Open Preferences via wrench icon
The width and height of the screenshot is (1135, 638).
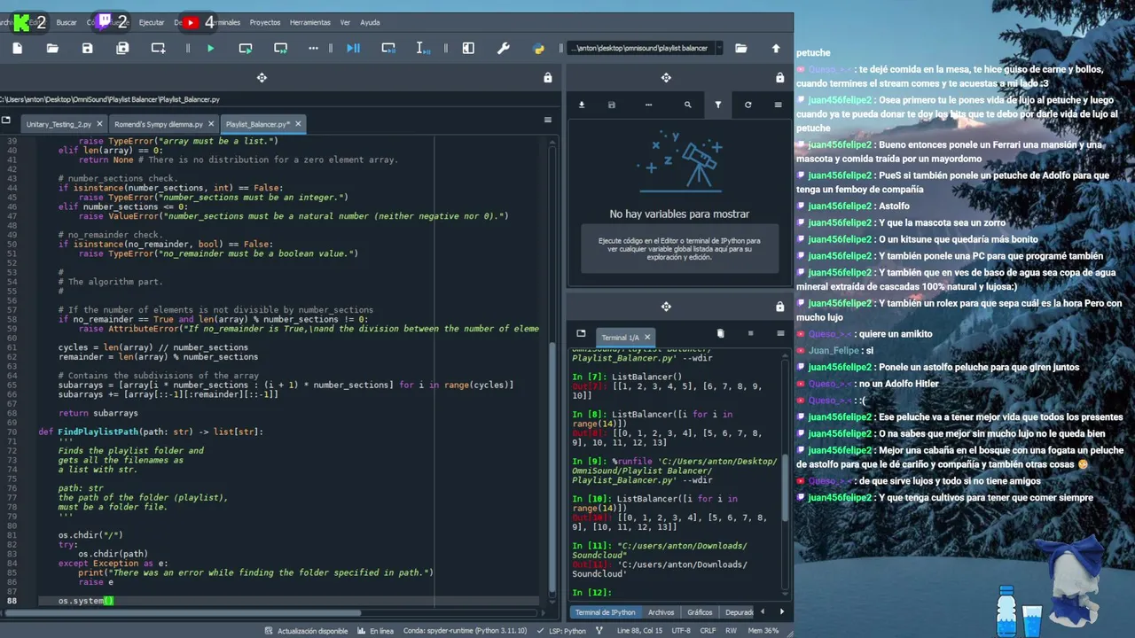click(x=504, y=48)
